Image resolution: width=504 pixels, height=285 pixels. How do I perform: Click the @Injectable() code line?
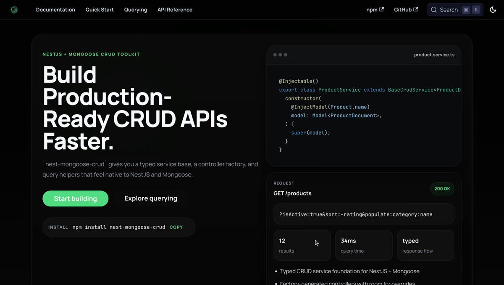(x=299, y=81)
